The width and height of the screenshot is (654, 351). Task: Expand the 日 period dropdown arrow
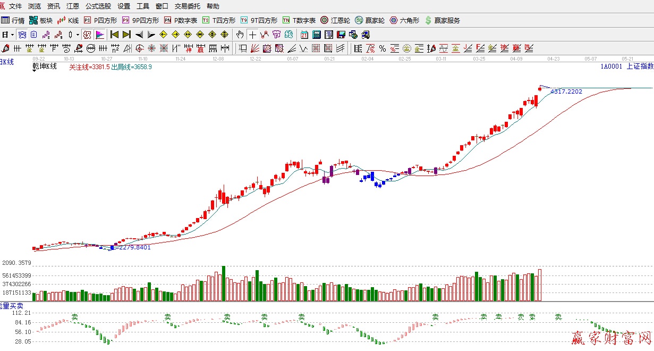pos(12,35)
